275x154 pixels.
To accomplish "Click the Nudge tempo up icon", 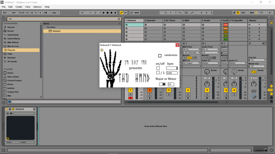I will tap(31, 13).
